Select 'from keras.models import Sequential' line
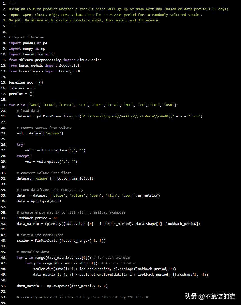Image resolution: width=241 pixels, height=305 pixels. pos(44,66)
